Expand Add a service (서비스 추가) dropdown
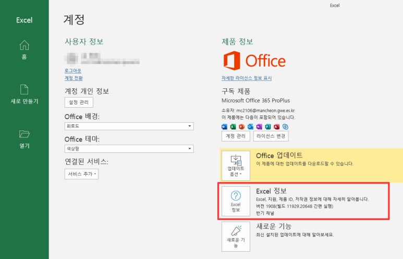The height and width of the screenshot is (259, 403). (x=81, y=174)
